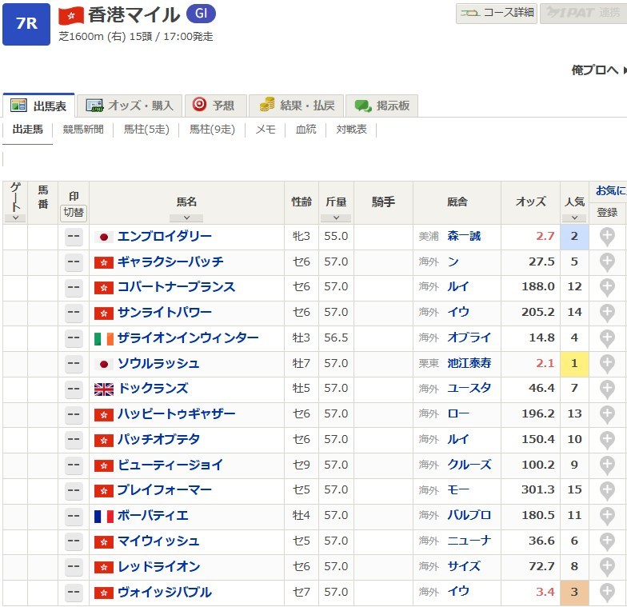The width and height of the screenshot is (627, 607).
Task: Toggle the mark selector for ソウルラッシュ
Action: (x=74, y=364)
